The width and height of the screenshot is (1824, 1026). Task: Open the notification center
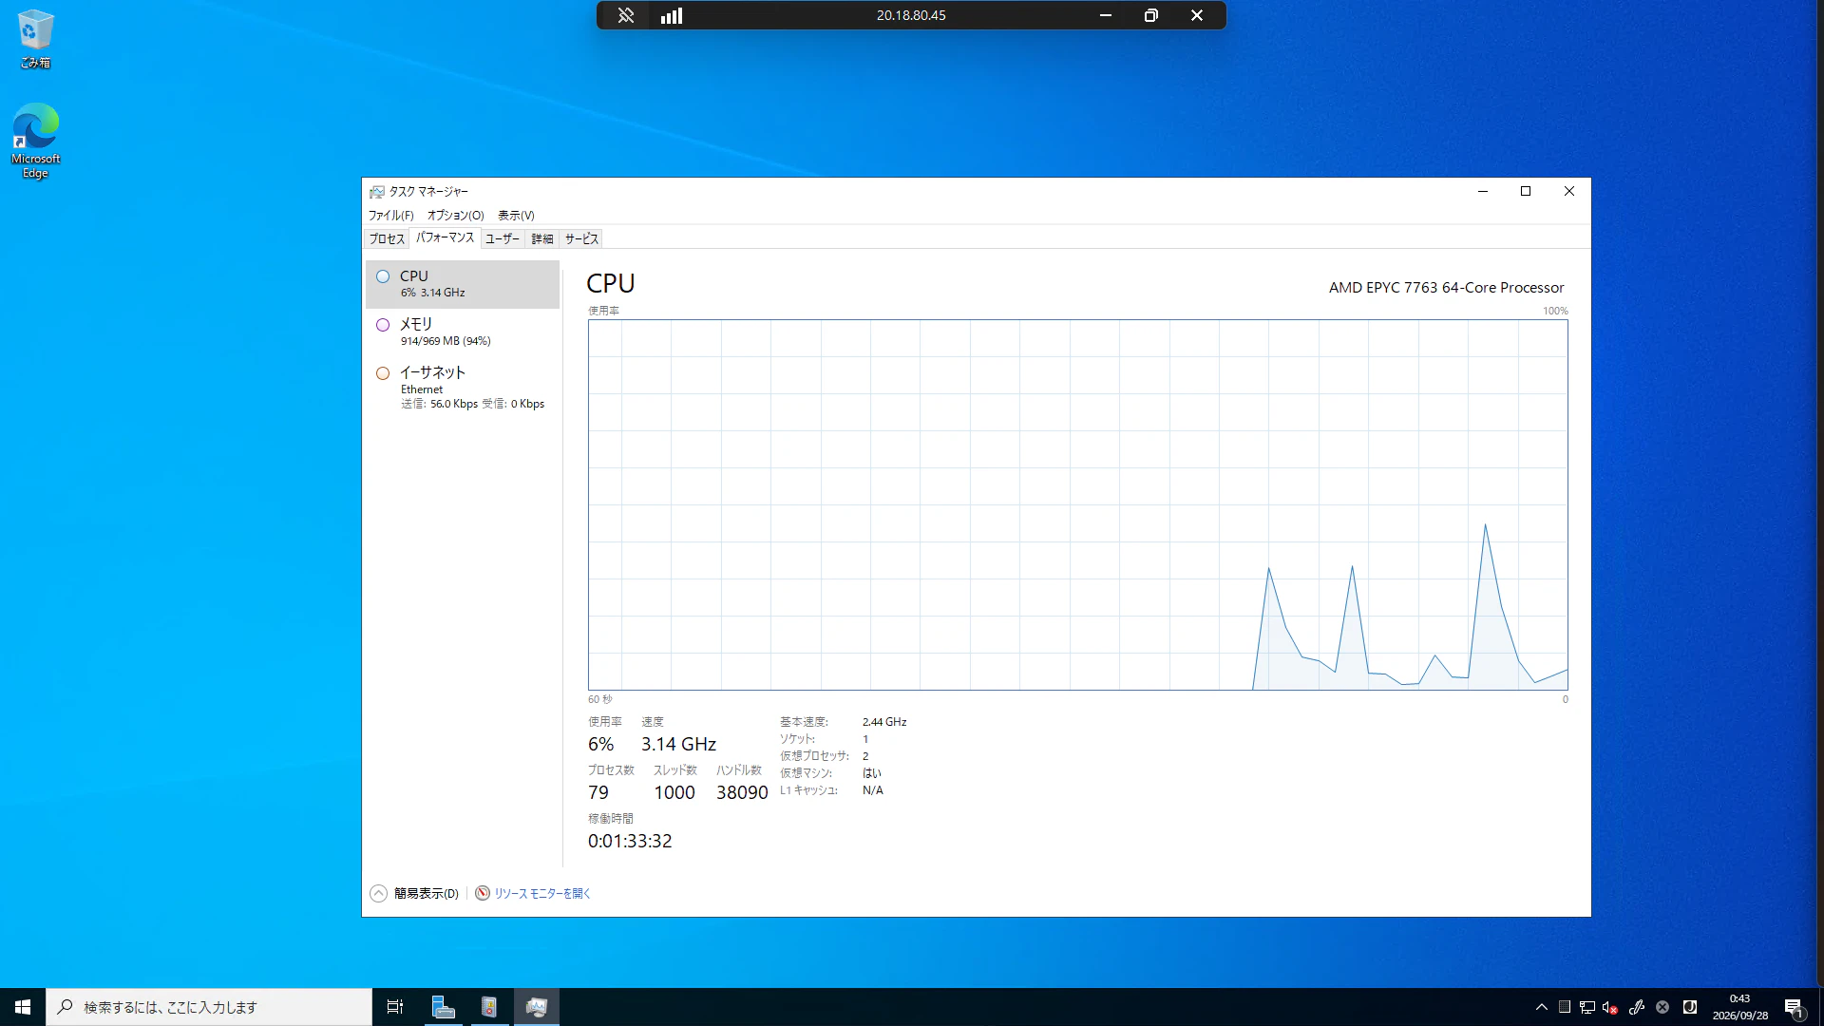(x=1794, y=1007)
